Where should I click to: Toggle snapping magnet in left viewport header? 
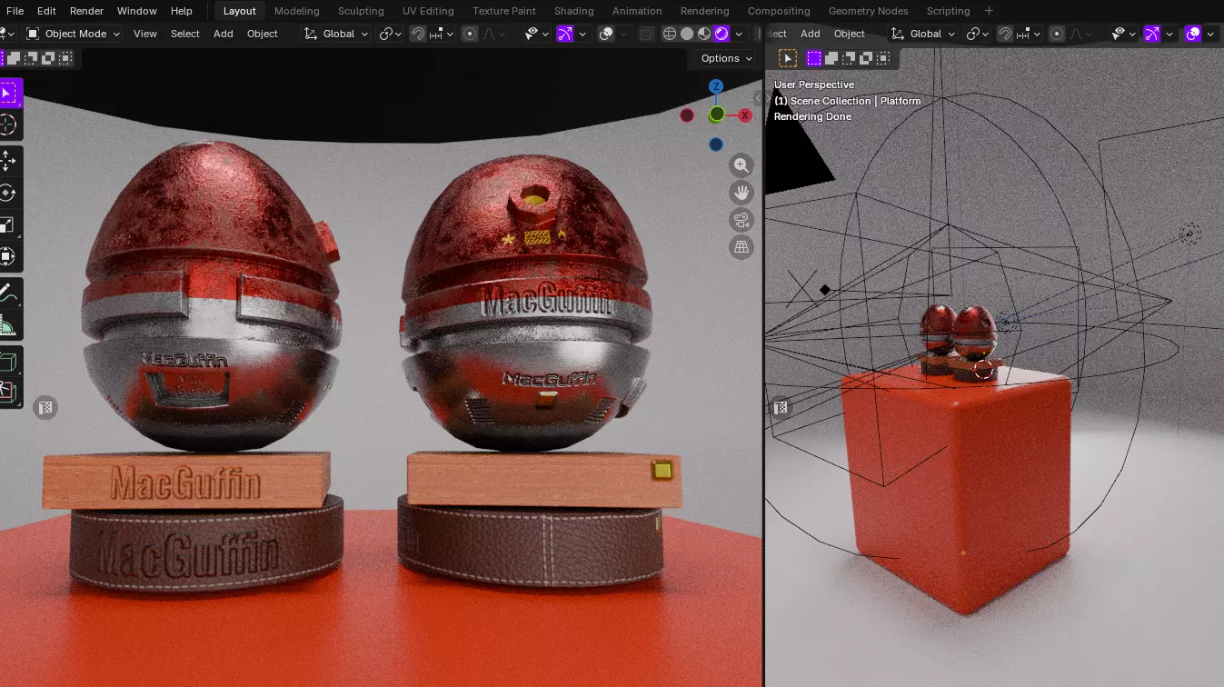[x=418, y=34]
